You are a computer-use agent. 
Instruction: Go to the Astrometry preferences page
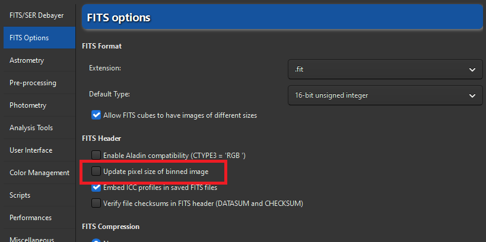[x=27, y=60]
